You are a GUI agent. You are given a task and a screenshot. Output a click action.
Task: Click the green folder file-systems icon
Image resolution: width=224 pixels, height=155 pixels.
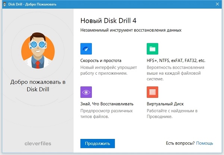click(152, 49)
